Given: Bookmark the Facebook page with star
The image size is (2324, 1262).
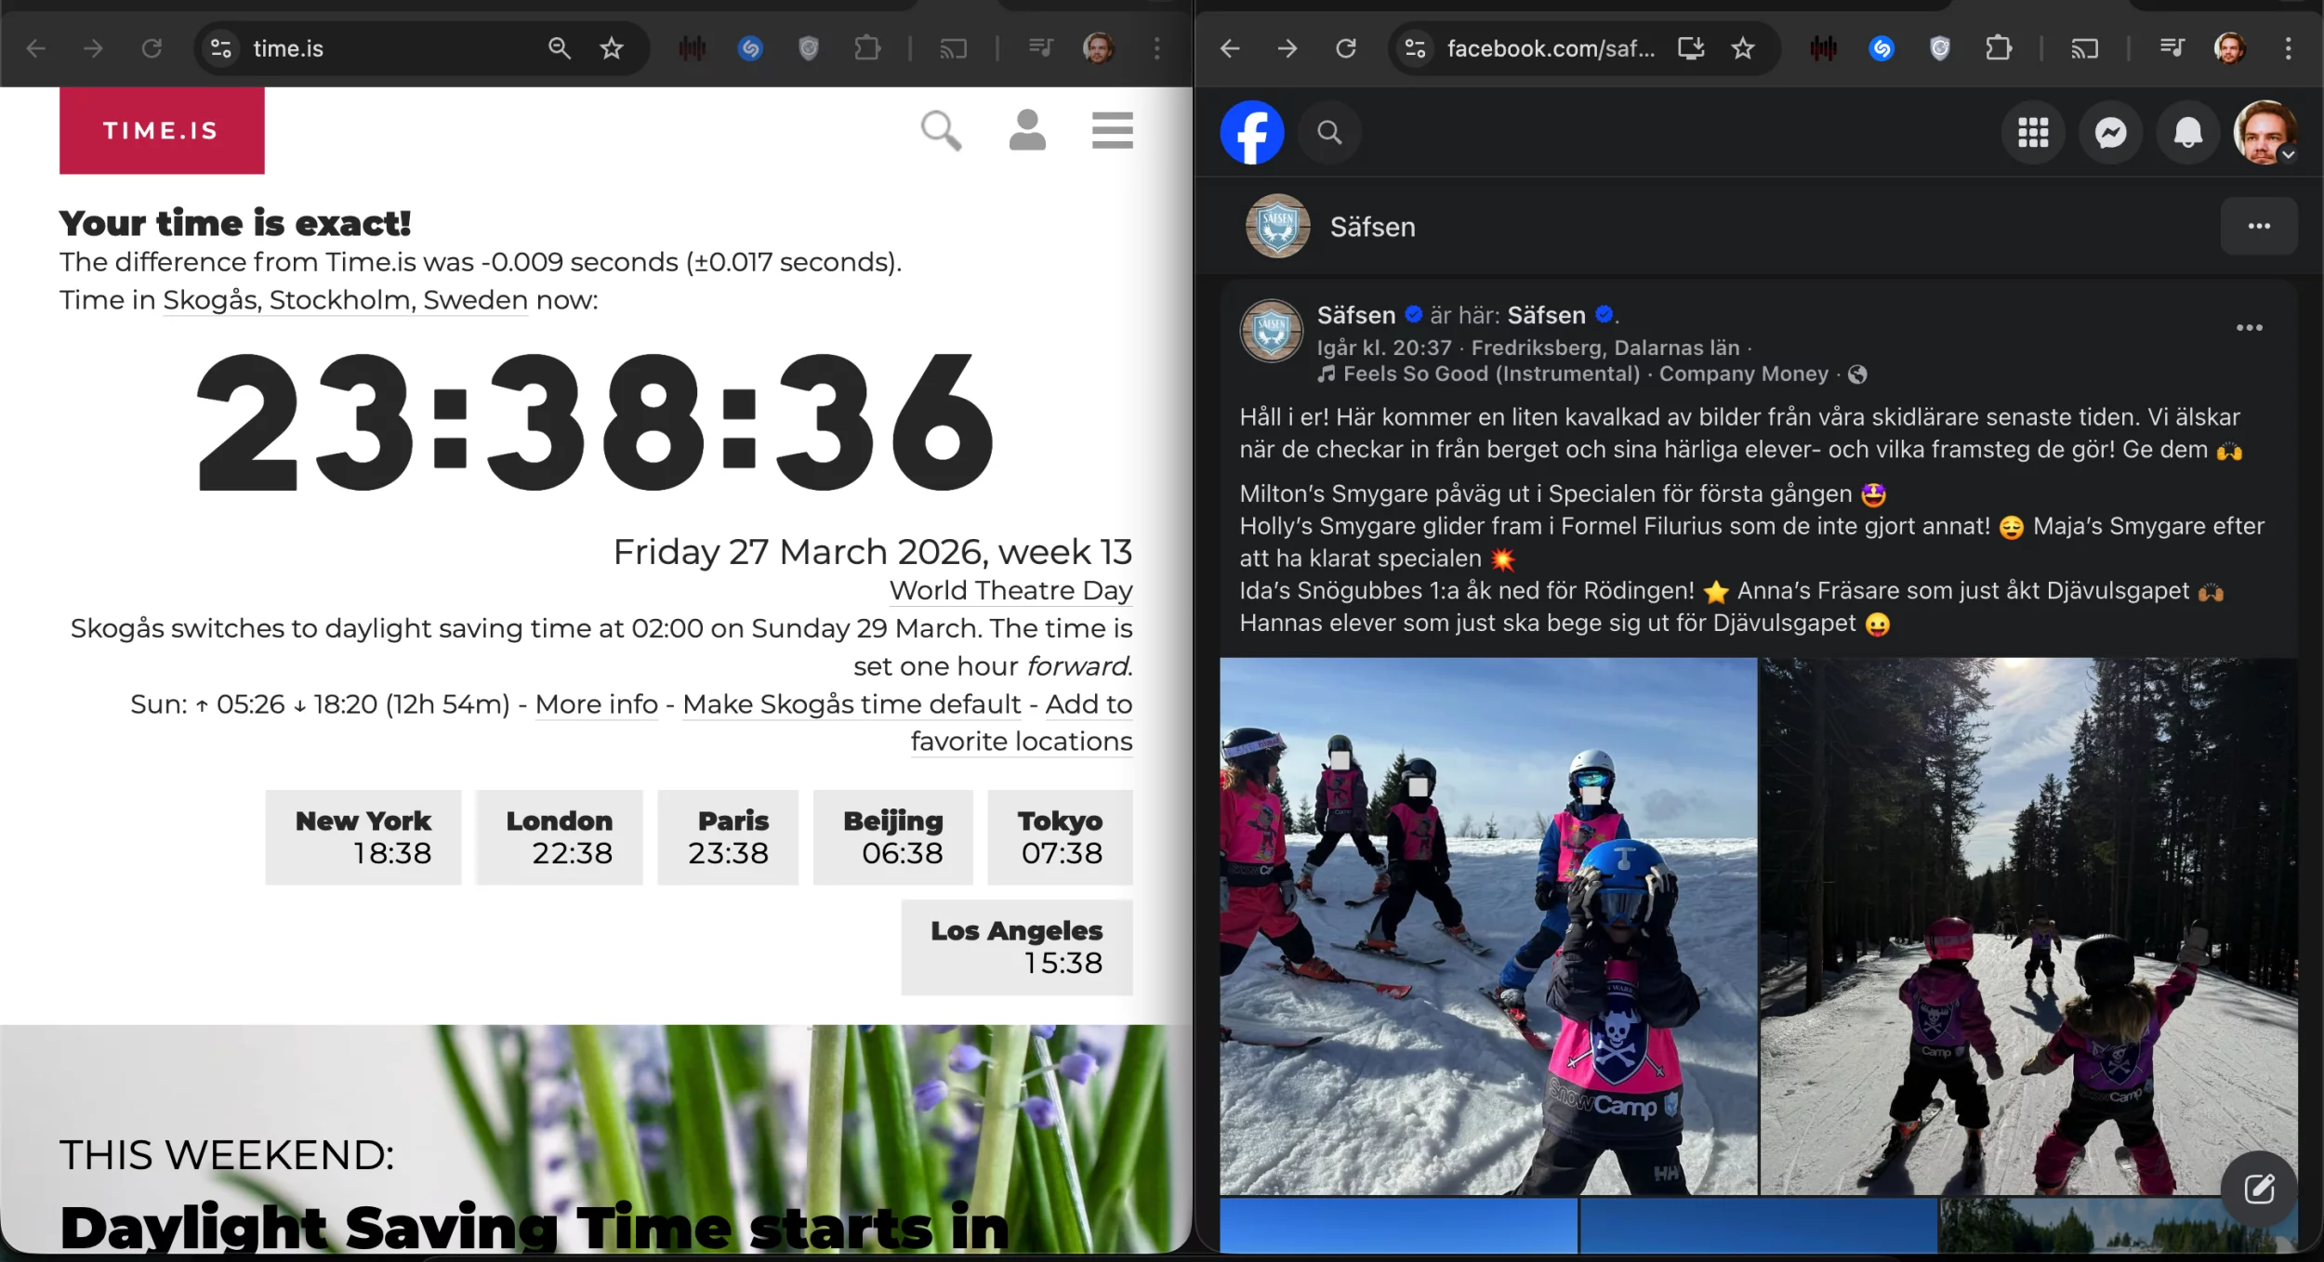Looking at the screenshot, I should coord(1742,48).
